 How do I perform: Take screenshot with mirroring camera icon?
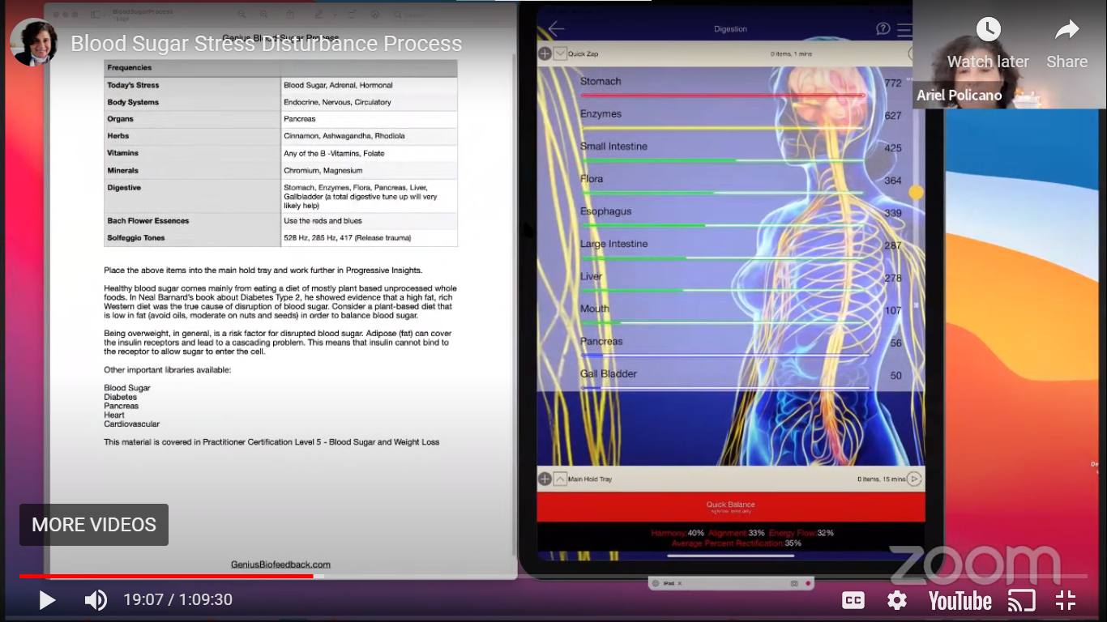point(794,583)
